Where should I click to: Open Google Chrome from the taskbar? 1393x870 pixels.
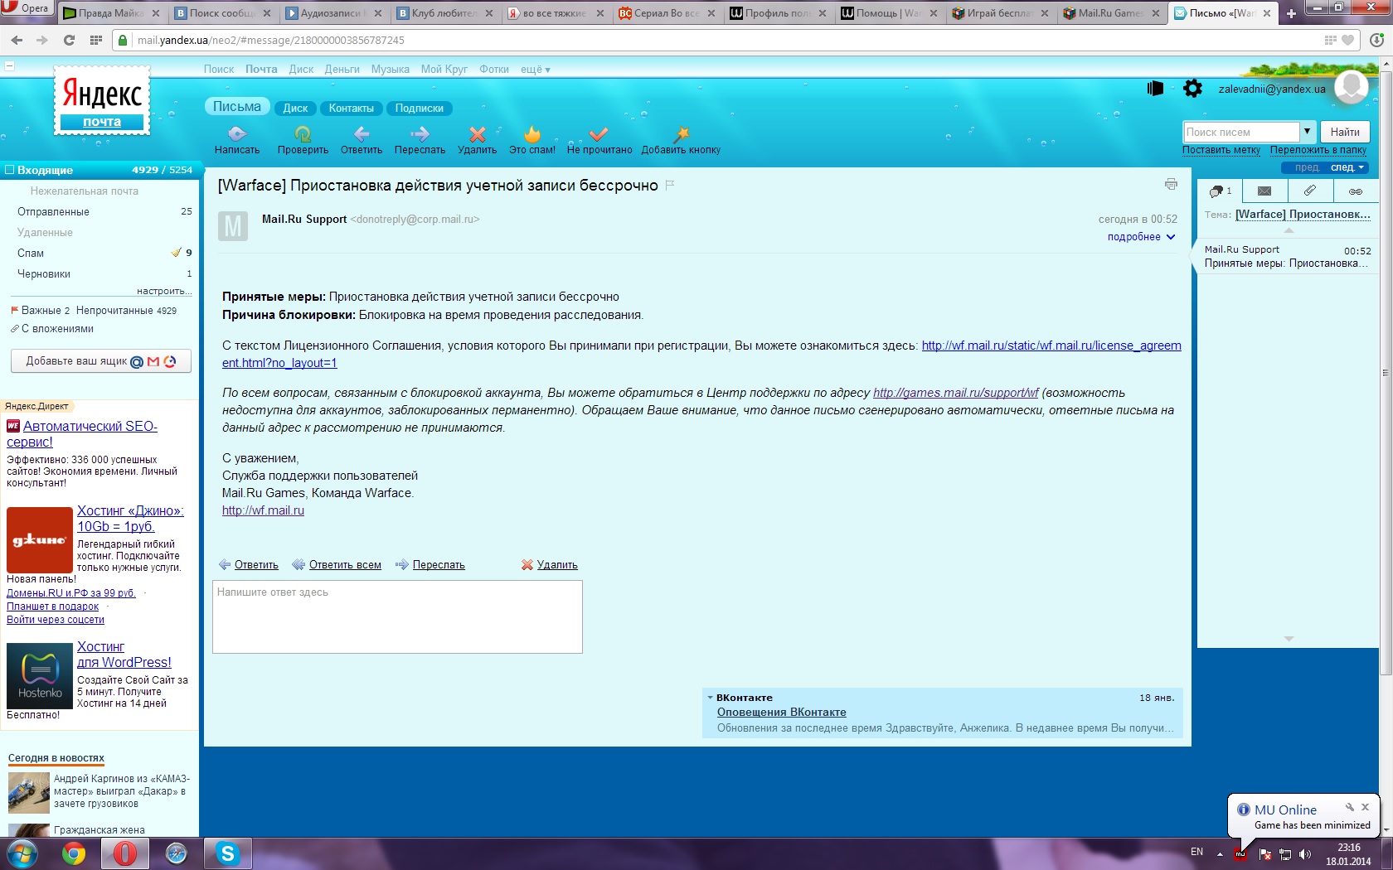coord(74,853)
